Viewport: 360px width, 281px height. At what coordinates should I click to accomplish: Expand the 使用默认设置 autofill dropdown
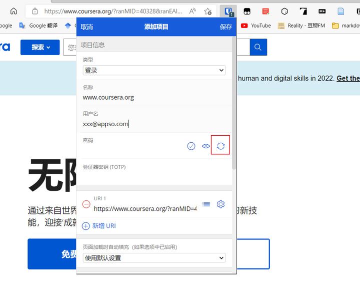154,258
